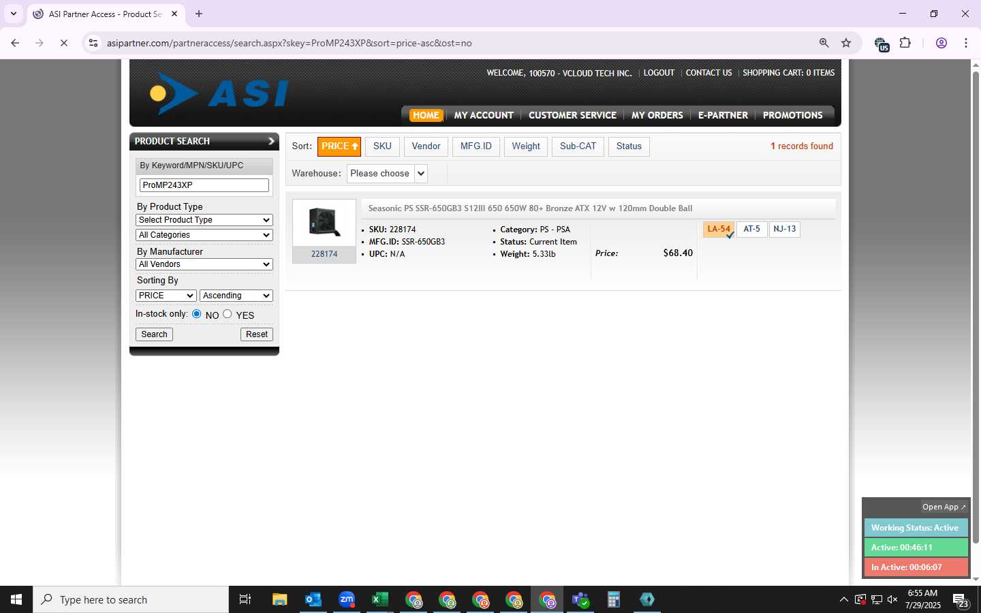This screenshot has height=613, width=981.
Task: Click the 228174 SKU link under thumbnail
Action: coord(324,254)
